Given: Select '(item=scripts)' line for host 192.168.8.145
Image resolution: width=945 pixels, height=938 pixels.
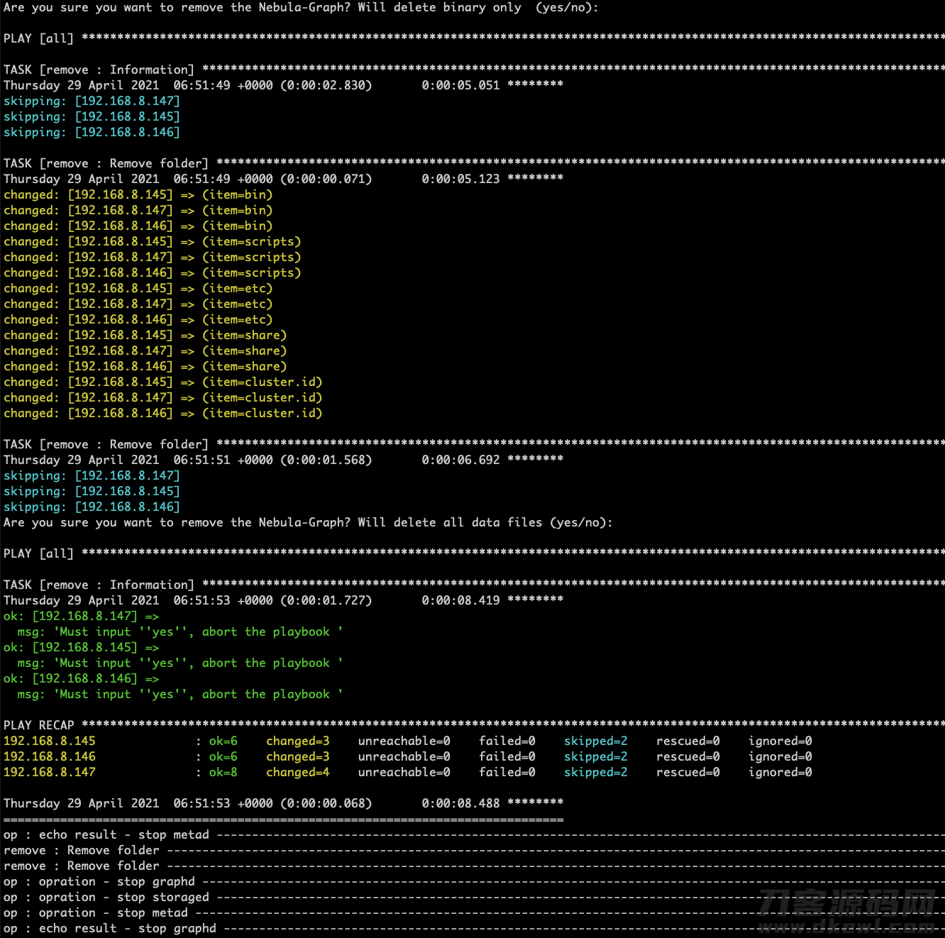Looking at the screenshot, I should click(x=153, y=242).
